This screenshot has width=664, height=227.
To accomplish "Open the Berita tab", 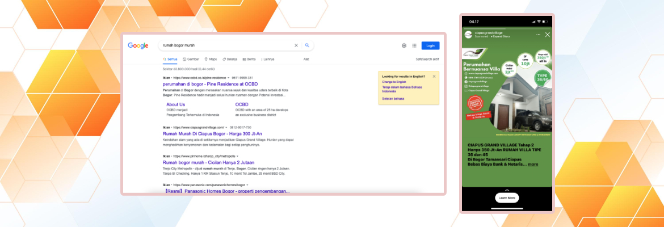I will [x=249, y=59].
